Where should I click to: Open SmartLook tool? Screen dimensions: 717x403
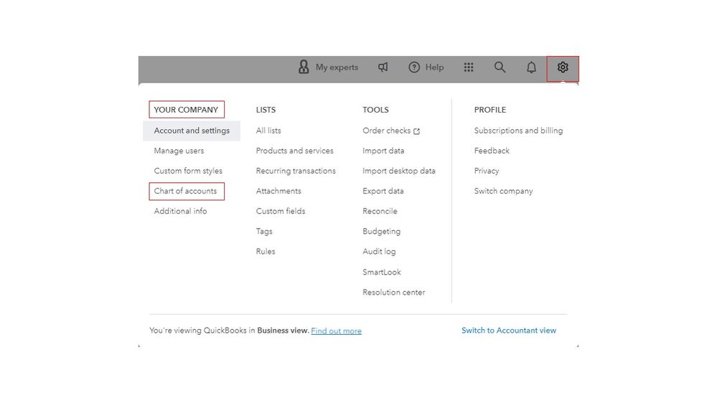coord(381,272)
